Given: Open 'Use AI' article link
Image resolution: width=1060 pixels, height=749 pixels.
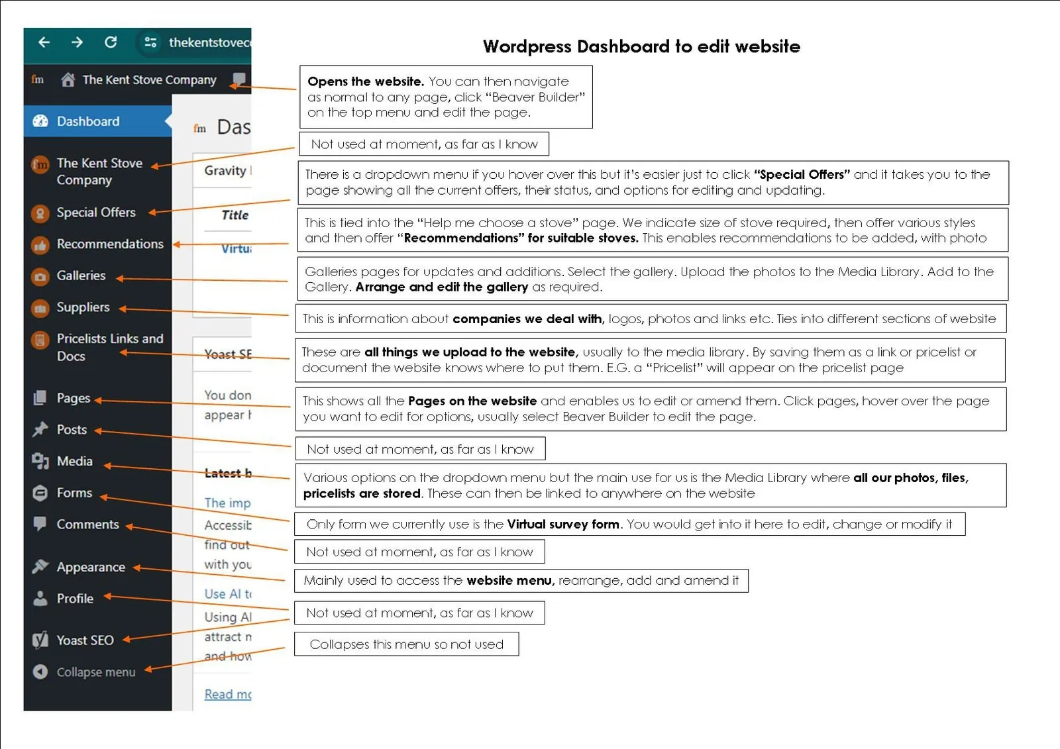Looking at the screenshot, I should 227,594.
